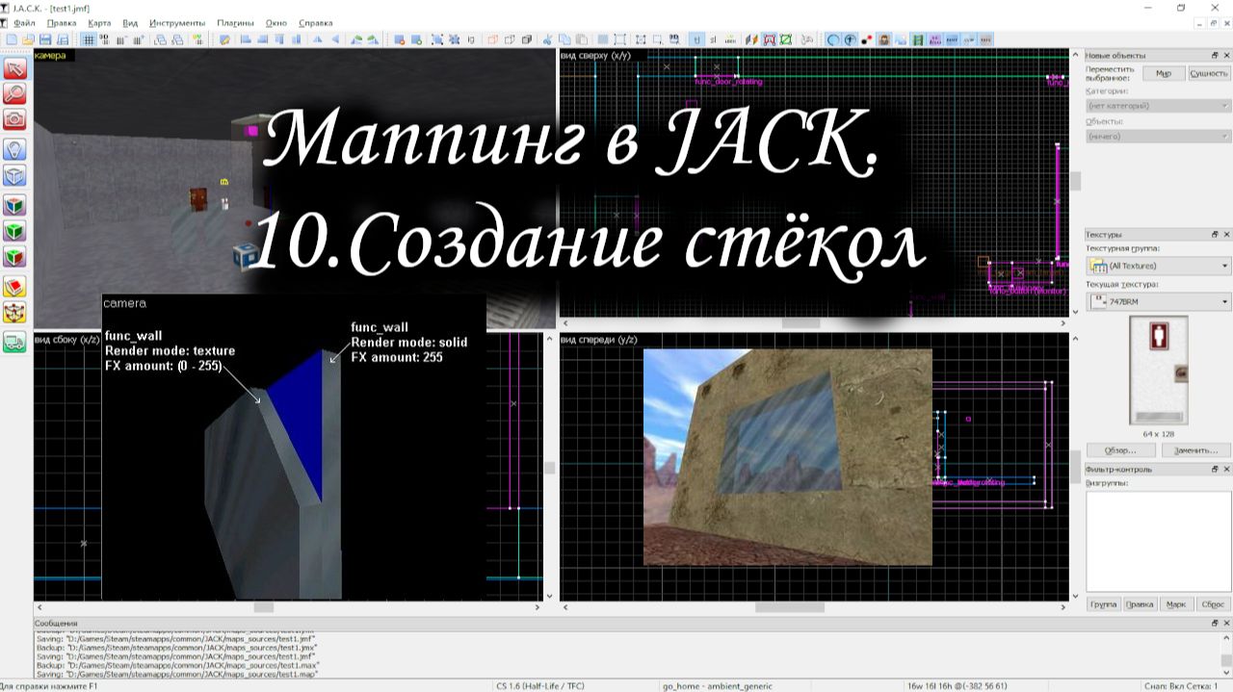
Task: Open the Справка menu
Action: 315,22
